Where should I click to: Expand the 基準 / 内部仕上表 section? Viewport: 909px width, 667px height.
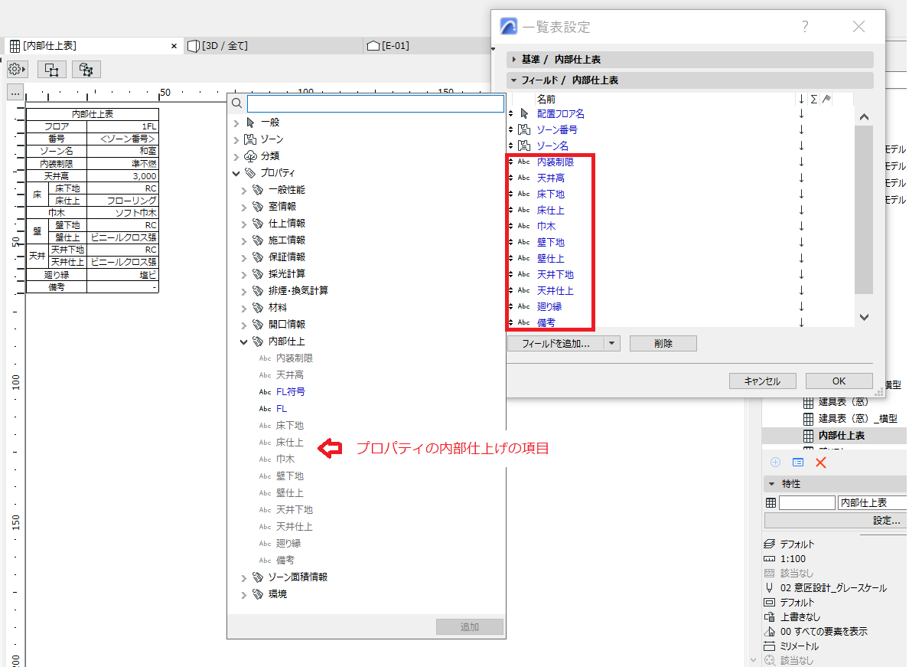[513, 59]
